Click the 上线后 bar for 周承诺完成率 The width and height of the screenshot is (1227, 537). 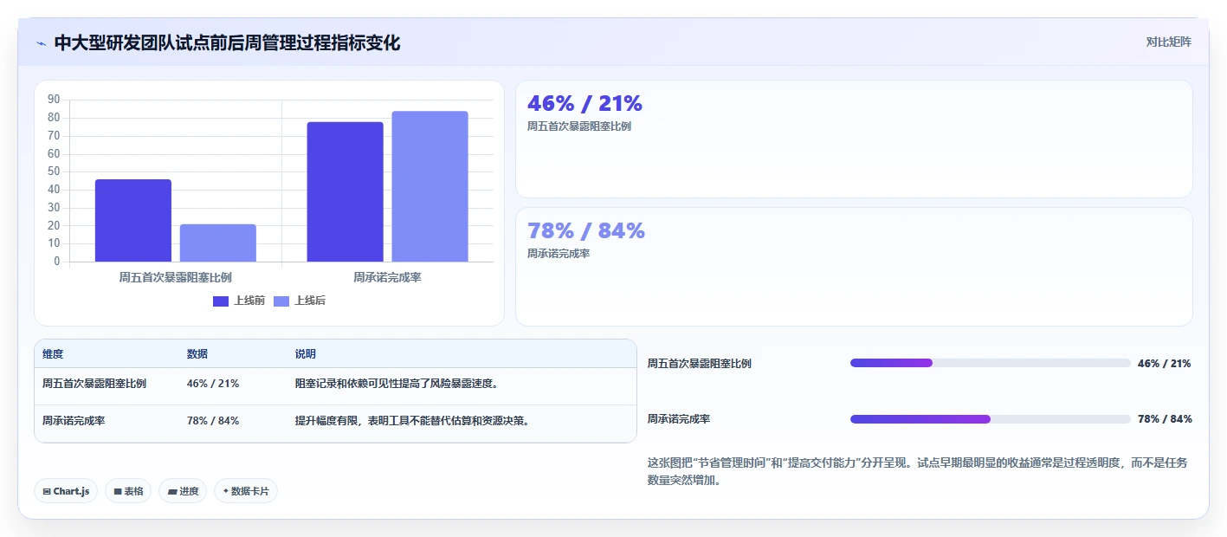point(429,186)
